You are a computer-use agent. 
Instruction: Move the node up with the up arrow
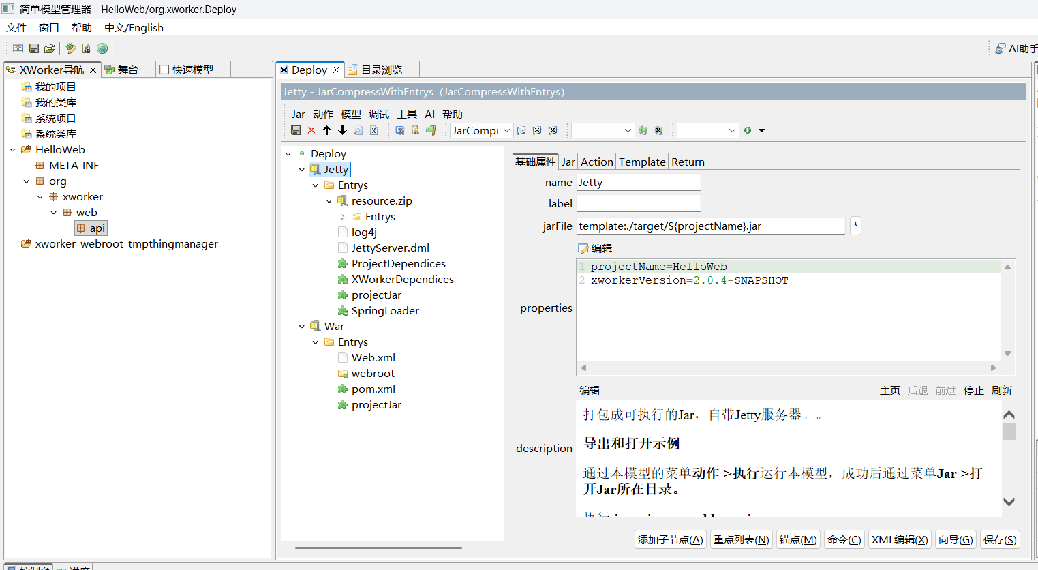point(326,130)
